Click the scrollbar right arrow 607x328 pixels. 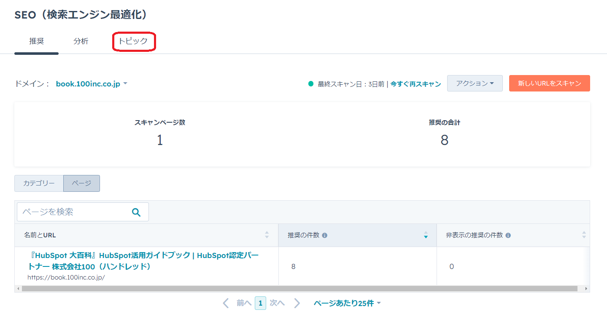pyautogui.click(x=586, y=289)
